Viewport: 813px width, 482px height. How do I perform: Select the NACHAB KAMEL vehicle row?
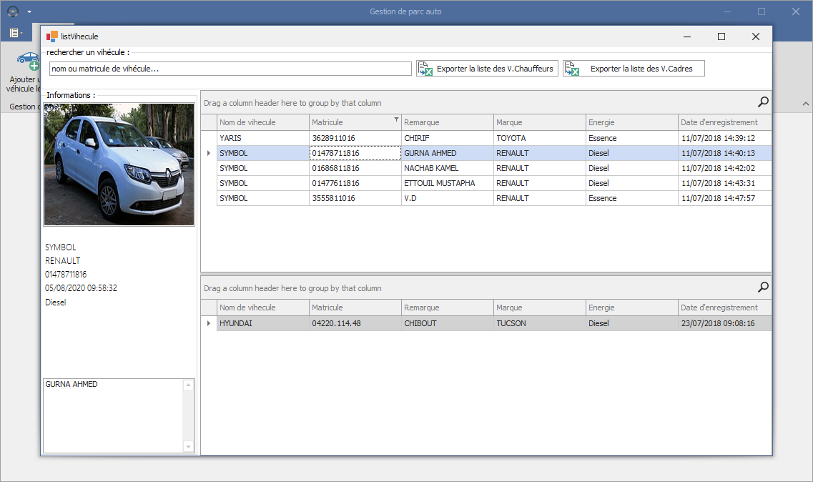coord(493,168)
